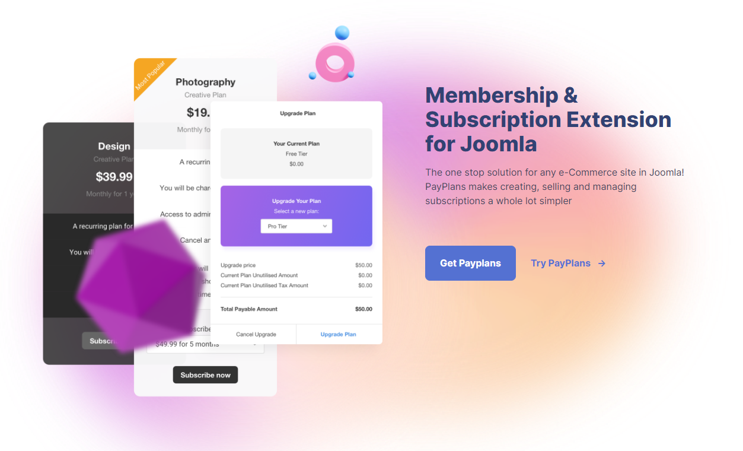The width and height of the screenshot is (743, 451).
Task: Click the Most Popular corner ribbon
Action: coord(150,74)
